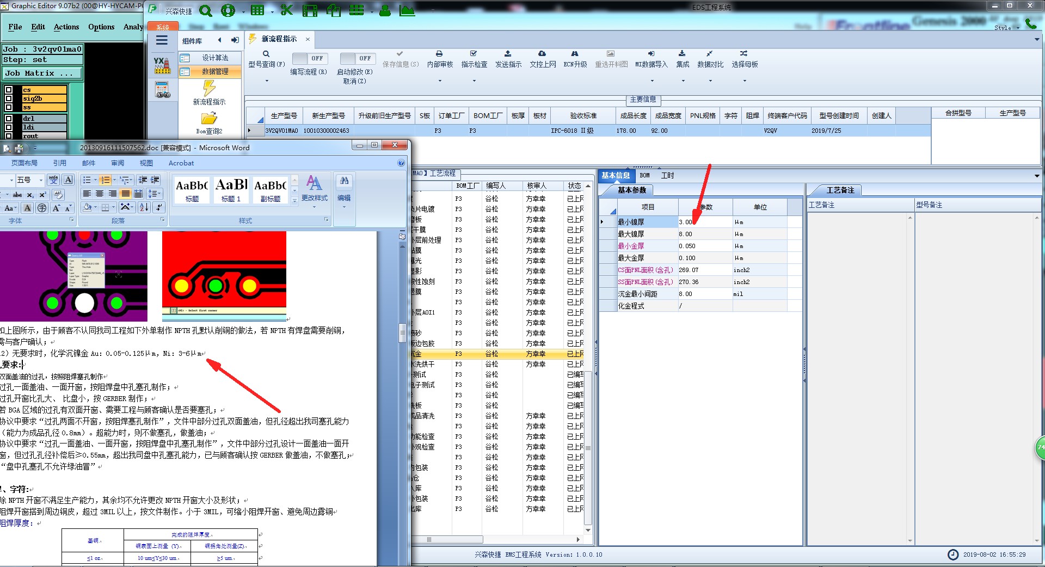Open line spacing dropdown in Word paragraph group
Image resolution: width=1045 pixels, height=567 pixels.
click(x=155, y=194)
